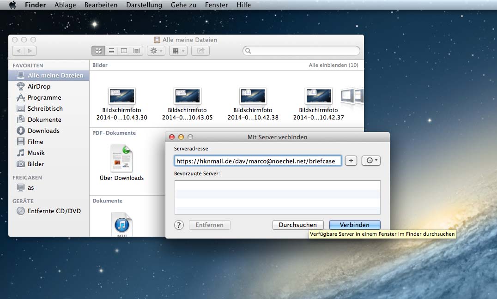Viewport: 497px width, 299px height.
Task: Click the Verbinden button
Action: pyautogui.click(x=355, y=225)
